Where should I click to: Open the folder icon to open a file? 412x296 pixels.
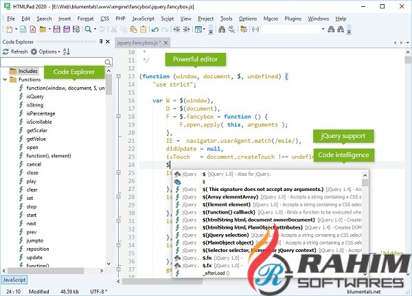click(x=43, y=29)
